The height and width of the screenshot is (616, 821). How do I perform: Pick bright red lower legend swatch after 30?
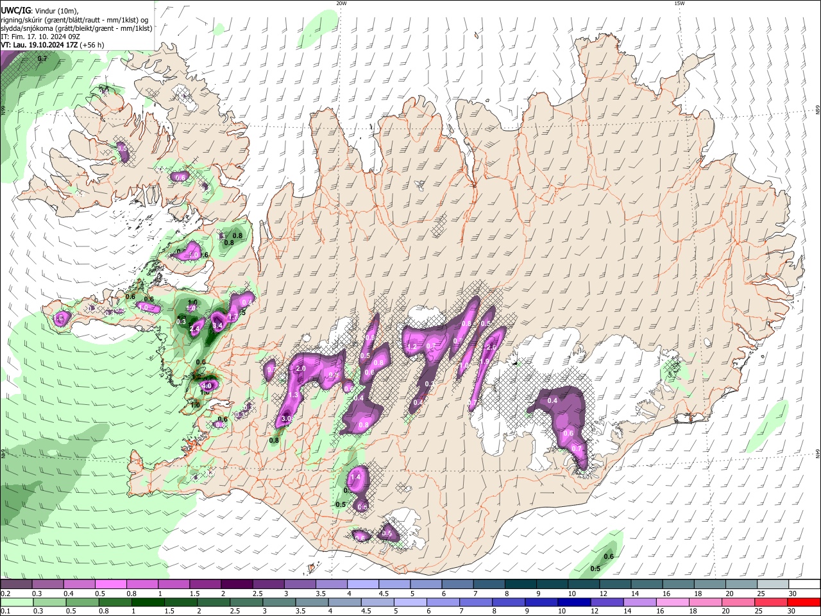[803, 602]
